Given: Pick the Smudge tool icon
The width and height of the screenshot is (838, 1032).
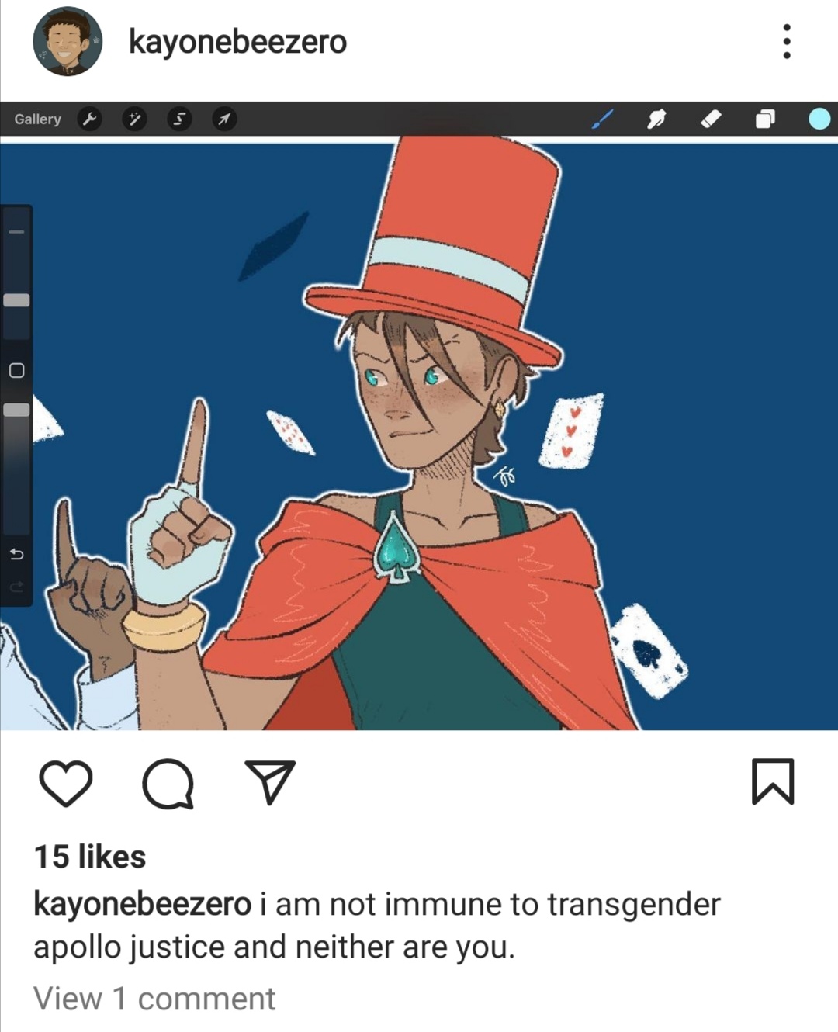Looking at the screenshot, I should coord(657,119).
